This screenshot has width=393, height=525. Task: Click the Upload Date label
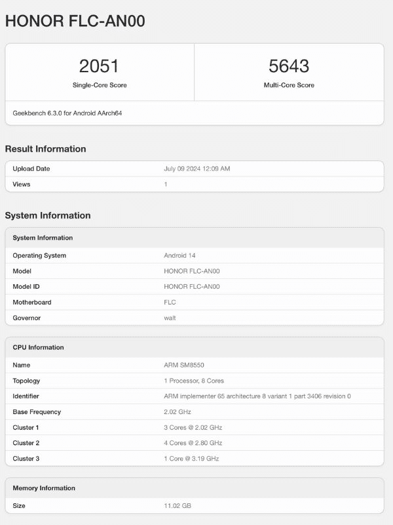(x=31, y=169)
